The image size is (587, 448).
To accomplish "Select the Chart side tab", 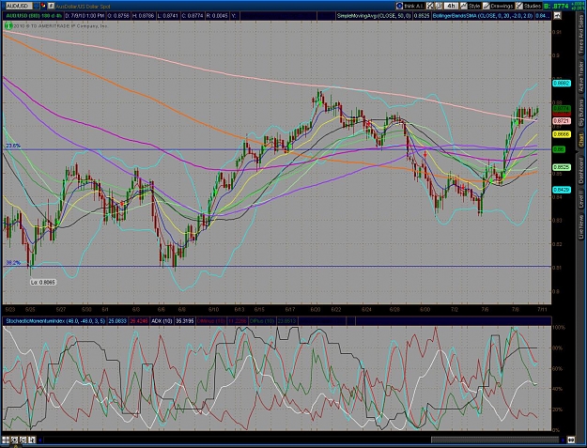I will (581, 140).
